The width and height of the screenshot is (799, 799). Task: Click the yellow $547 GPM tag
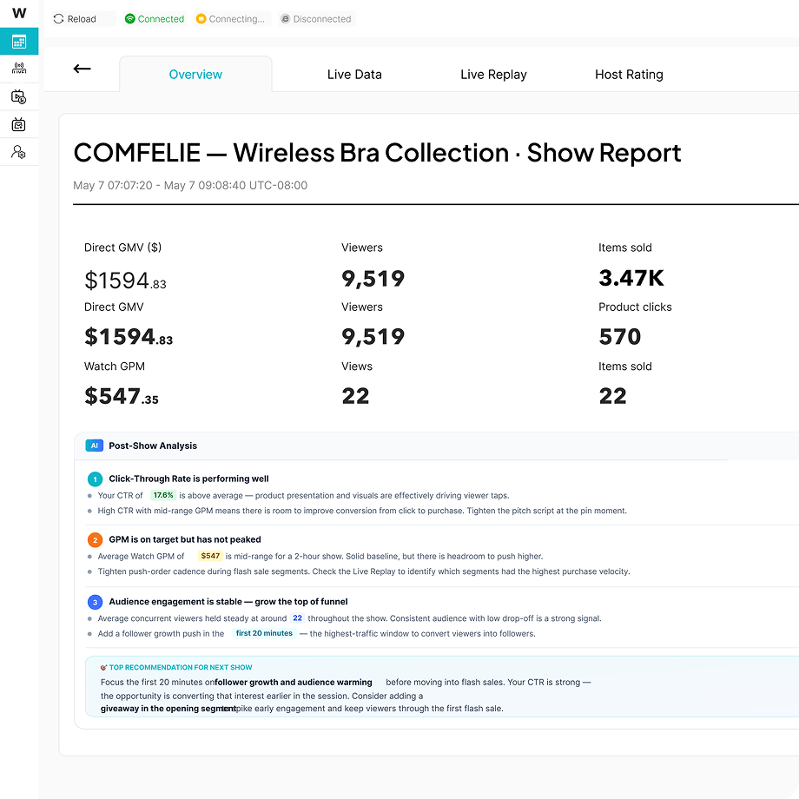(x=210, y=556)
